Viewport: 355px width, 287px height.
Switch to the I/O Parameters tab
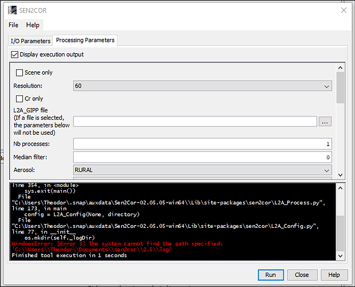coord(30,41)
